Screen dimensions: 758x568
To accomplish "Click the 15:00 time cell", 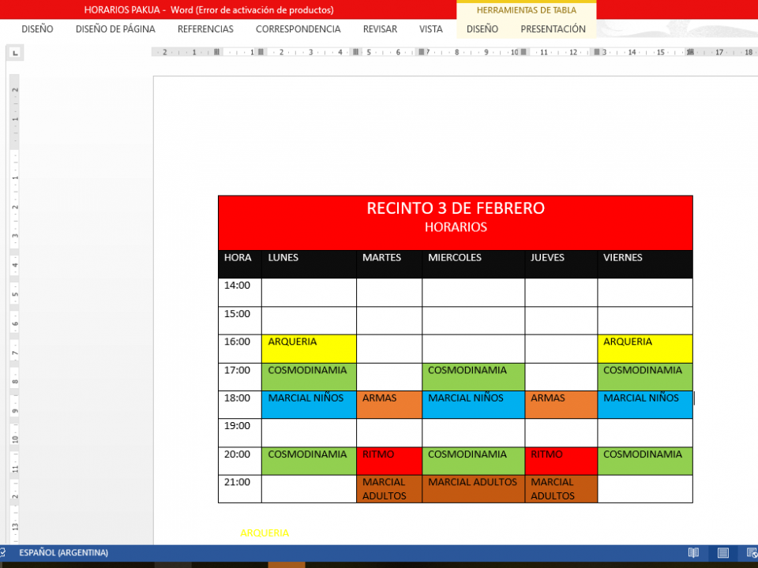I will 240,320.
